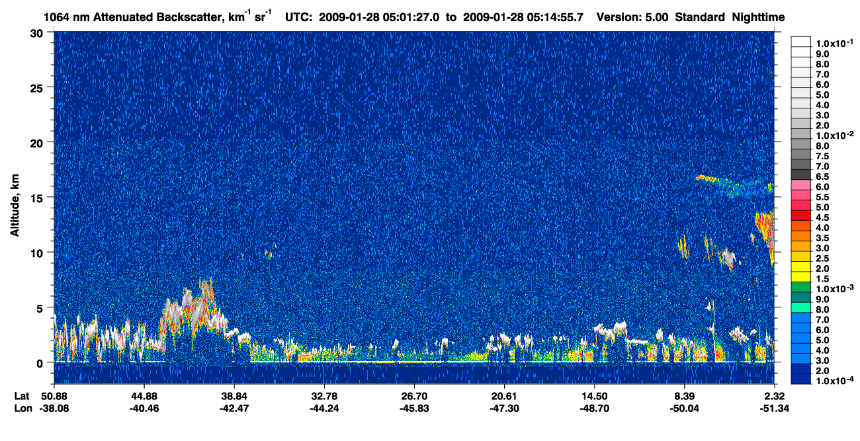Click the longitude value "-42.47"
This screenshot has width=860, height=441.
click(234, 408)
